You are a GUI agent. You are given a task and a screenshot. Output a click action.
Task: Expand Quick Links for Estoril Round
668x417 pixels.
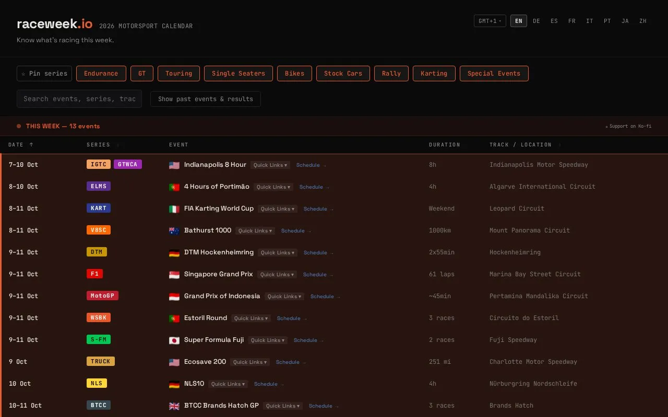coord(251,318)
